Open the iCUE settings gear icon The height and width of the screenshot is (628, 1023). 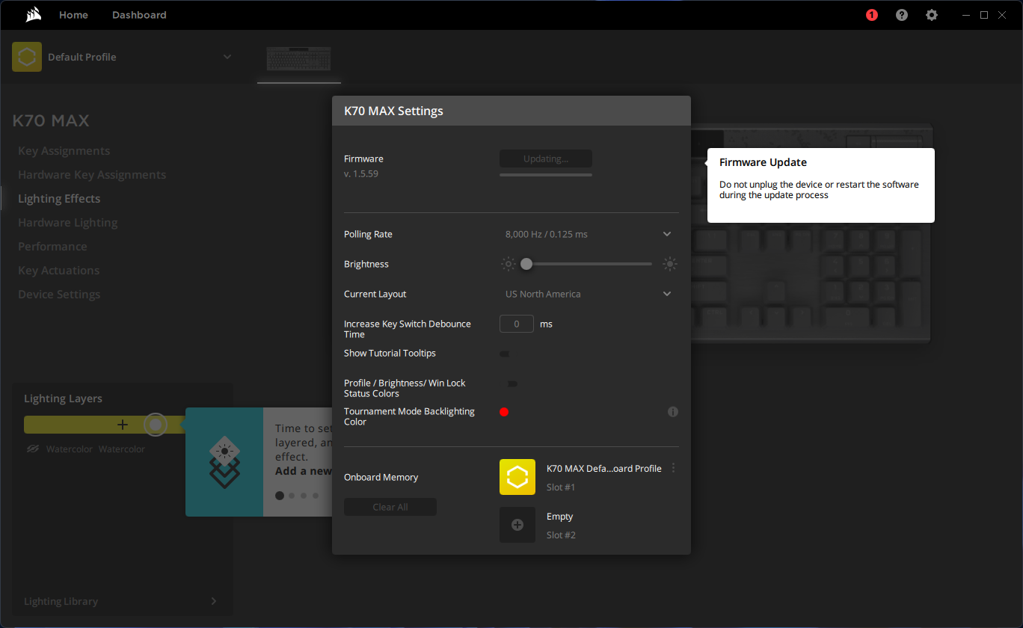coord(932,15)
